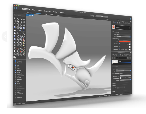Select the arrow pointer tool
146x114 pixels.
[x=15, y=18]
